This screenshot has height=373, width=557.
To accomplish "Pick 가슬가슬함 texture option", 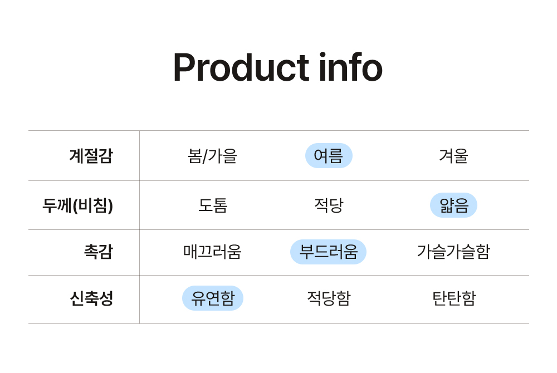I will (453, 252).
